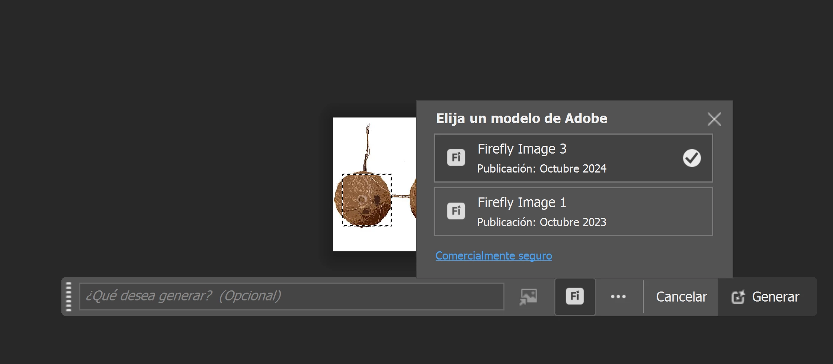Select the Firefly Image 1 model

(x=573, y=212)
